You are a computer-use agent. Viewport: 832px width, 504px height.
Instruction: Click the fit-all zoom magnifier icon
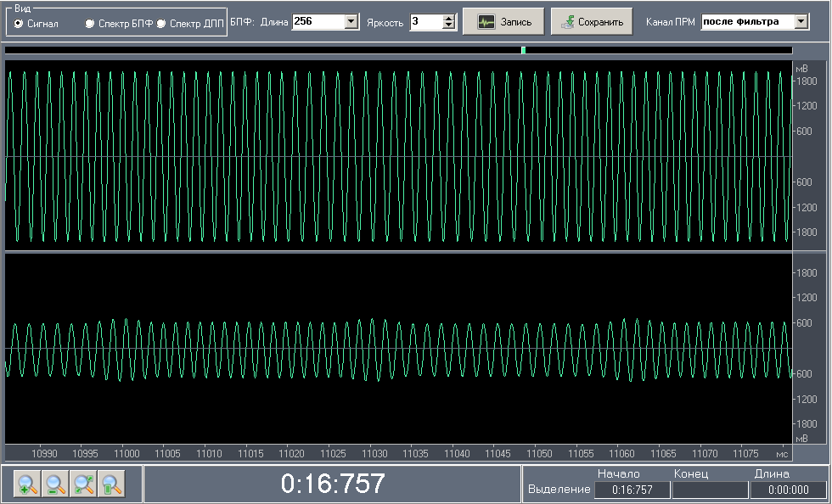click(83, 484)
